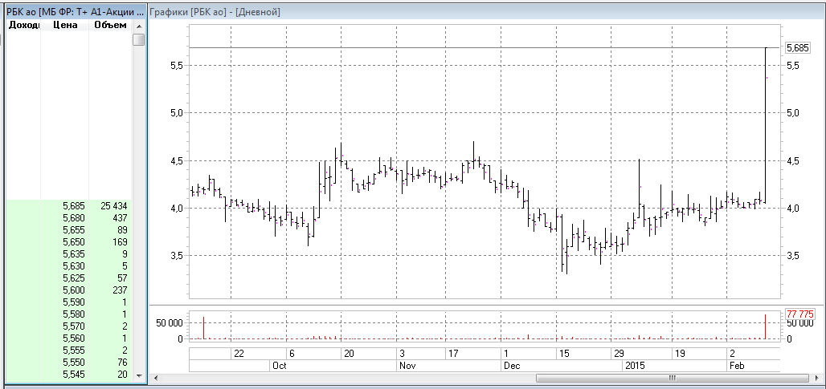Select the price 5,685 row
The image size is (826, 389).
[x=68, y=206]
